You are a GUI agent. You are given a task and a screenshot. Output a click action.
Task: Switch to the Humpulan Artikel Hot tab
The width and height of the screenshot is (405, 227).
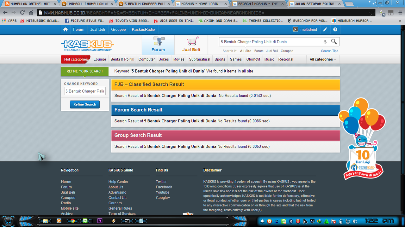pyautogui.click(x=30, y=4)
